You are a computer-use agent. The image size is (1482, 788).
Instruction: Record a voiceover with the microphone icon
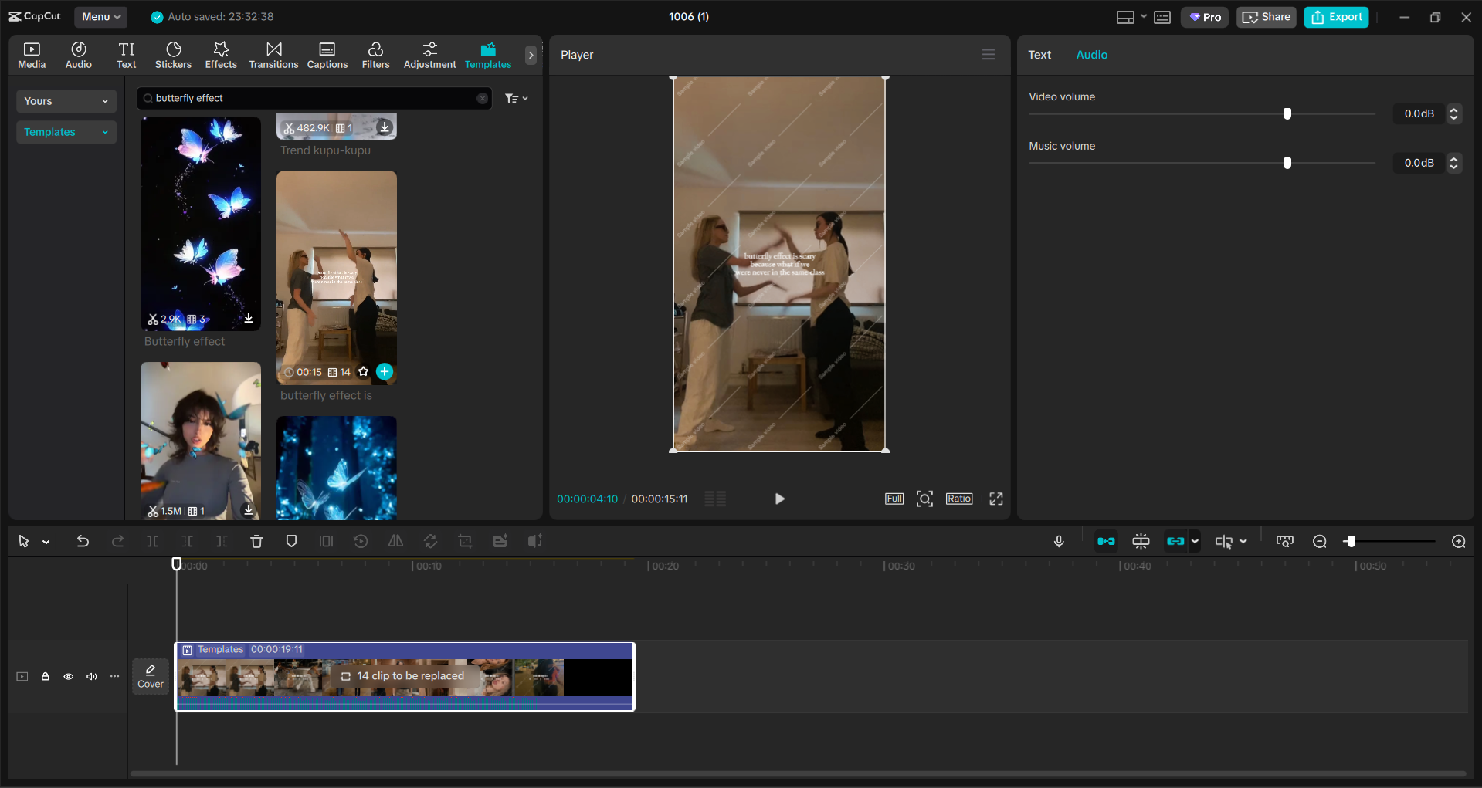click(x=1059, y=541)
